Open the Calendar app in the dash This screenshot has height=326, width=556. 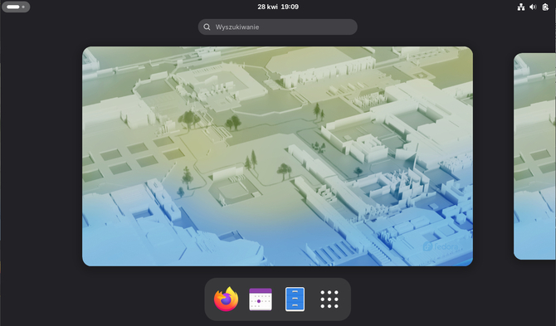(x=261, y=299)
